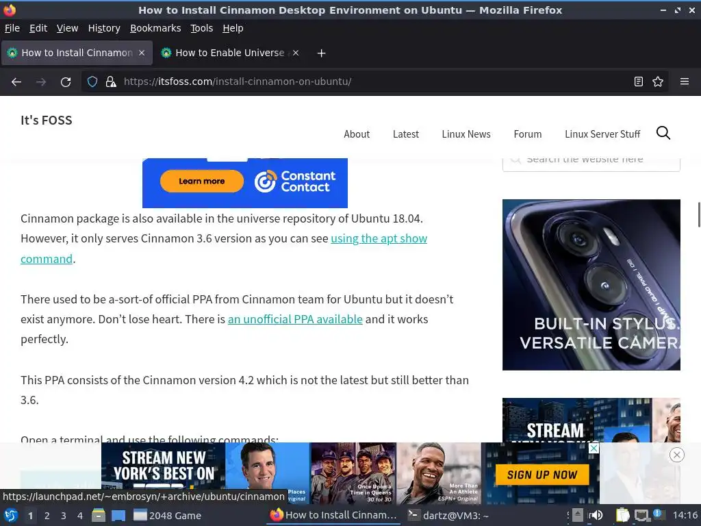Close the How to Enable Universe tab

click(x=296, y=53)
